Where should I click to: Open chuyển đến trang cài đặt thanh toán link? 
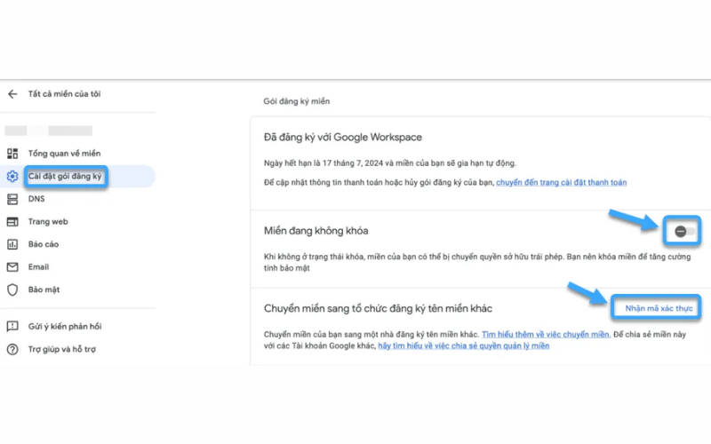[561, 182]
